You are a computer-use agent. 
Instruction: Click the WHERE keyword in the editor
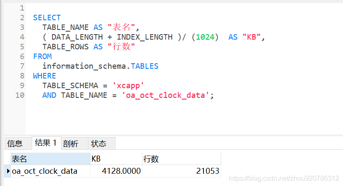point(45,76)
